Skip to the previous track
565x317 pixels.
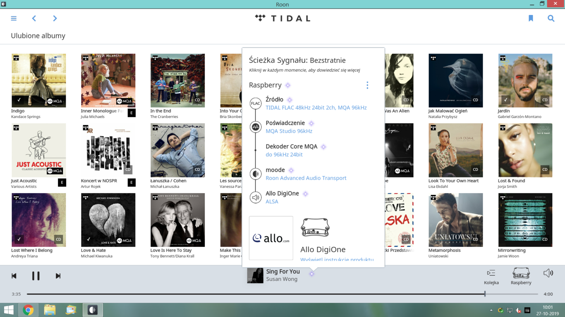point(14,276)
